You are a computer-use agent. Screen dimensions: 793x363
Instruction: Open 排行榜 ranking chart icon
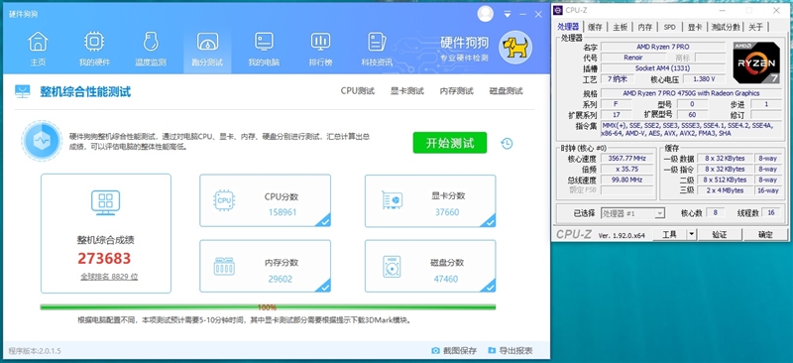pos(320,42)
